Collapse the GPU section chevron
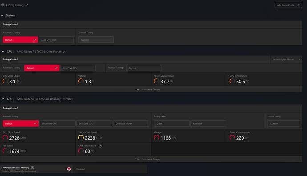 pos(3,99)
